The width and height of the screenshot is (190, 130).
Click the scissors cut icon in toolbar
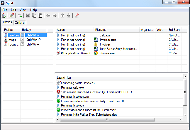[28, 15]
